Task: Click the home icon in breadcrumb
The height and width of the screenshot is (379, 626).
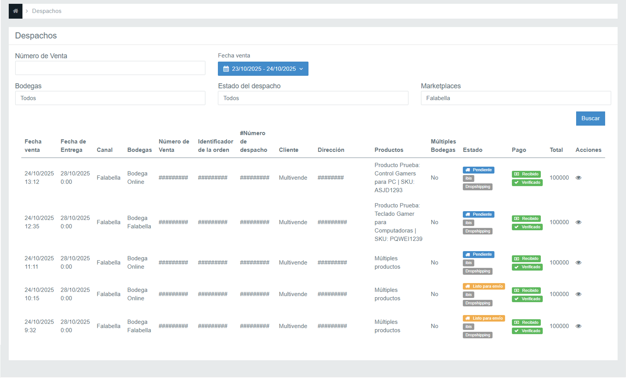Action: click(x=16, y=11)
